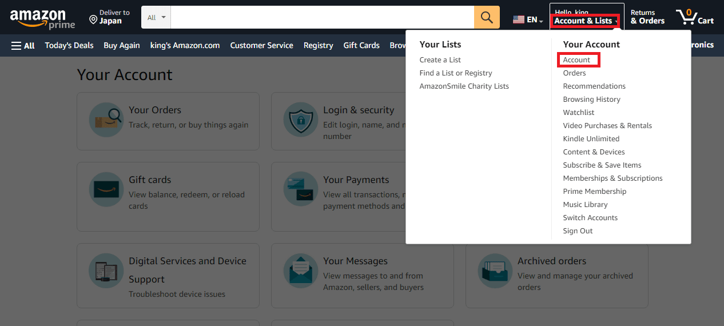The height and width of the screenshot is (326, 724).
Task: Click inside the Amazon search field
Action: (x=323, y=17)
